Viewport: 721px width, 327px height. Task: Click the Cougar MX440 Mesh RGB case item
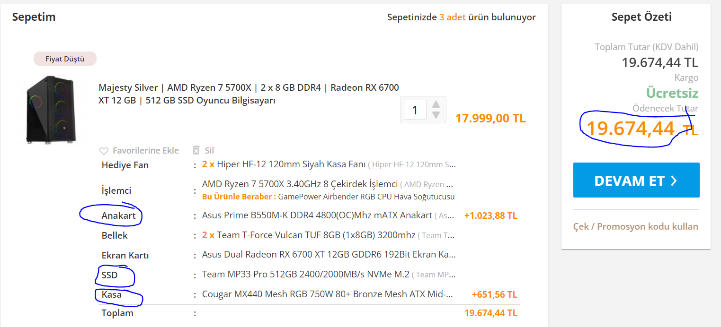[328, 294]
